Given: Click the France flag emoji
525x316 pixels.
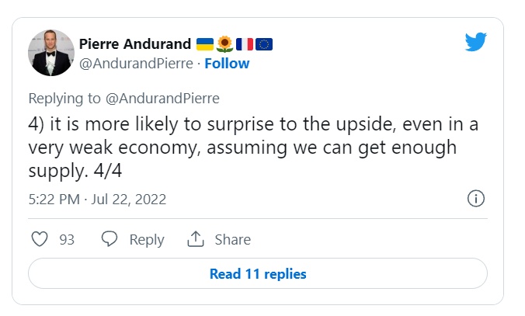Looking at the screenshot, I should tap(244, 43).
